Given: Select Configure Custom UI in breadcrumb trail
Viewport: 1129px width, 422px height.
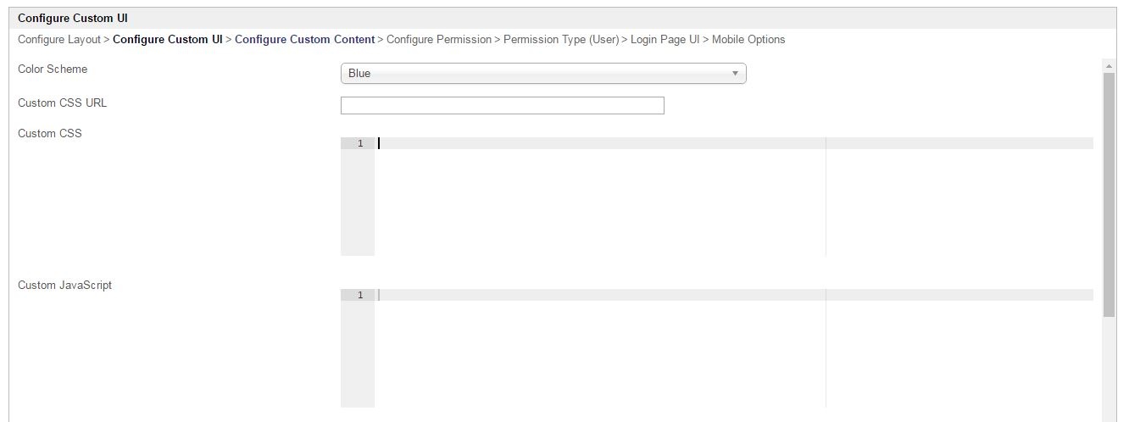Looking at the screenshot, I should point(167,40).
